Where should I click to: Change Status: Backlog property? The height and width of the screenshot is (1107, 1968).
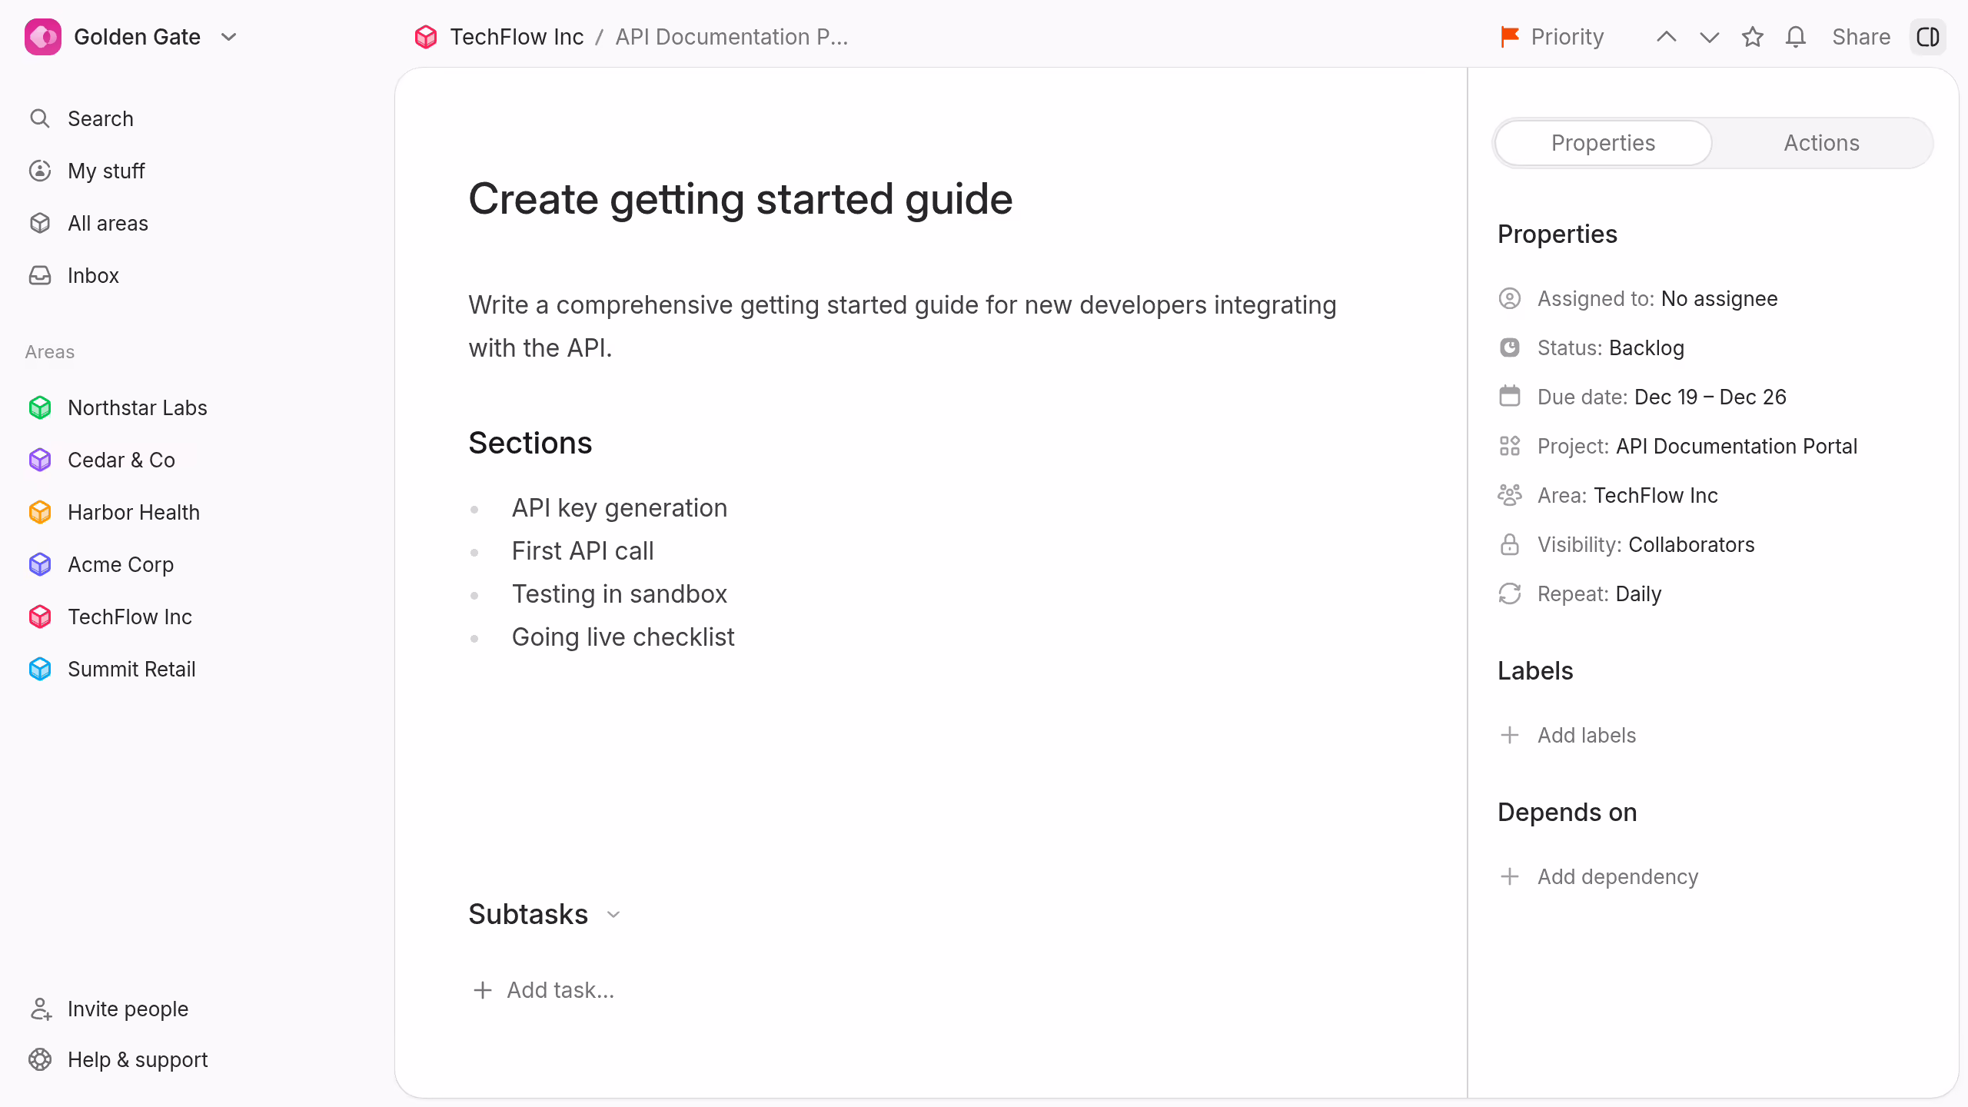click(x=1591, y=347)
